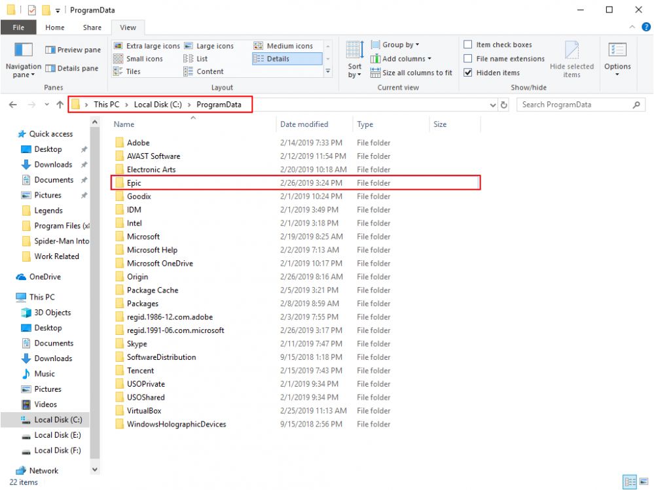Go up one folder level
The width and height of the screenshot is (654, 490).
click(60, 105)
